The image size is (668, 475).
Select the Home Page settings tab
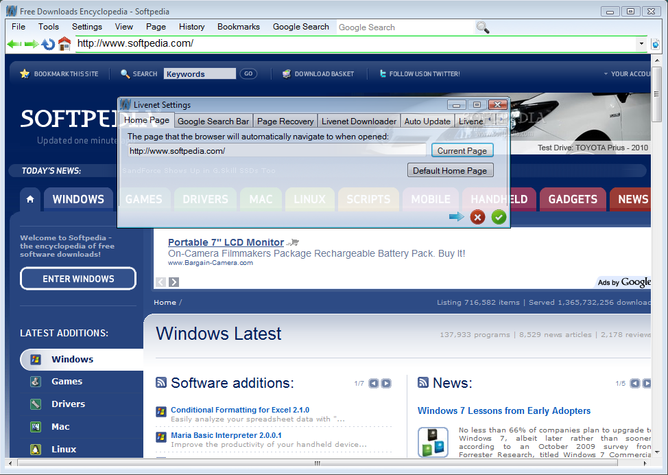pos(147,120)
